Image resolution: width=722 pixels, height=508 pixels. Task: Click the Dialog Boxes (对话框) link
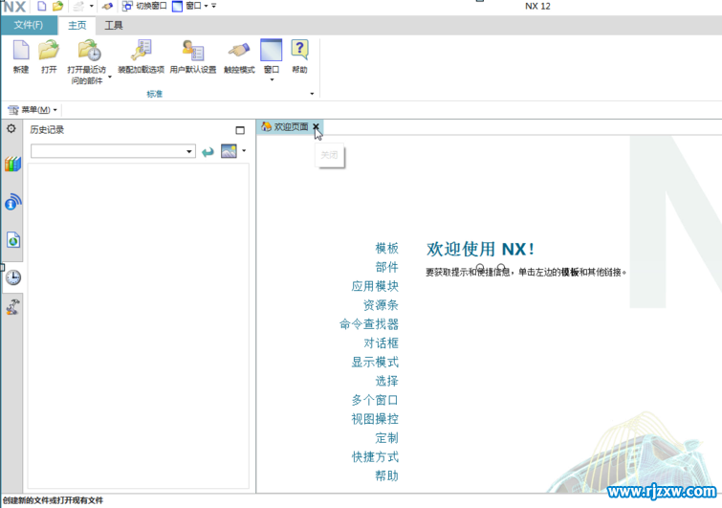[381, 342]
